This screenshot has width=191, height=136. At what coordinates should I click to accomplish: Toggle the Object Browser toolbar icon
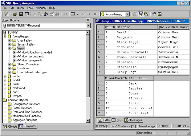[x=140, y=14]
